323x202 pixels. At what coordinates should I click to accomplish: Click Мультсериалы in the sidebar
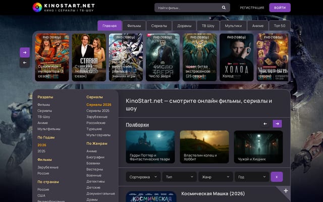pos(98,135)
